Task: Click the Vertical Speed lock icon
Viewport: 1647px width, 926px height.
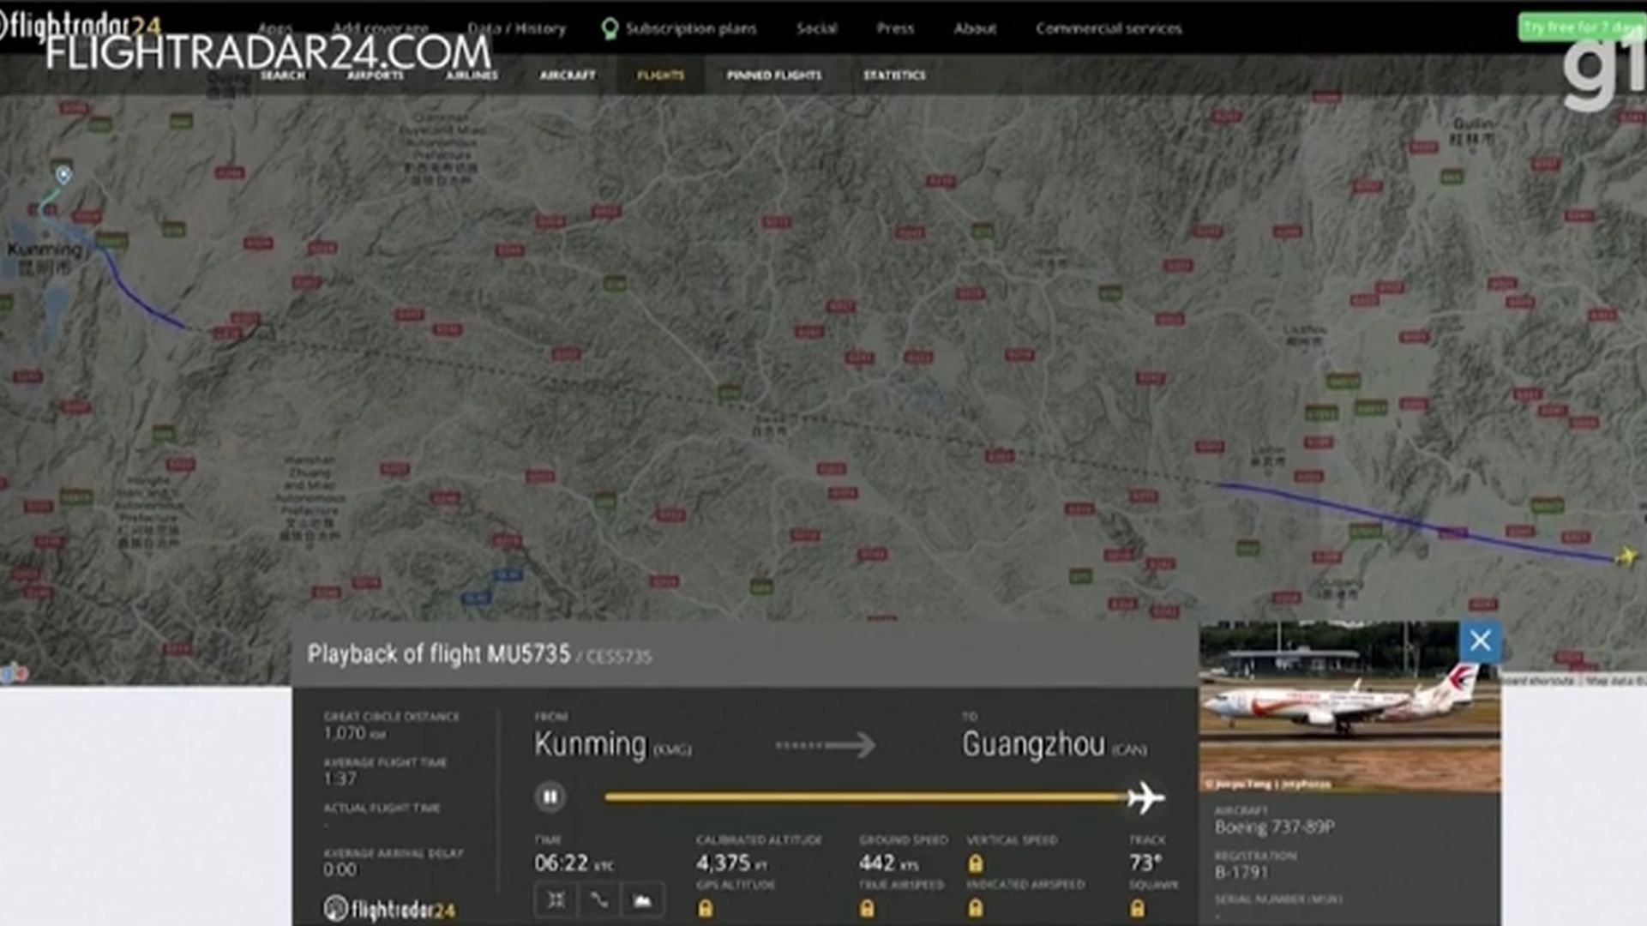Action: coord(975,863)
